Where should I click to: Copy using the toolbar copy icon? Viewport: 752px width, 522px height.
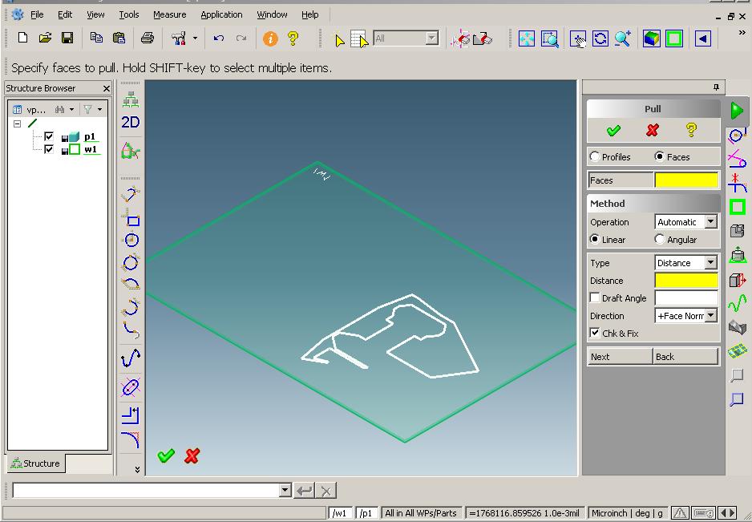tap(96, 38)
